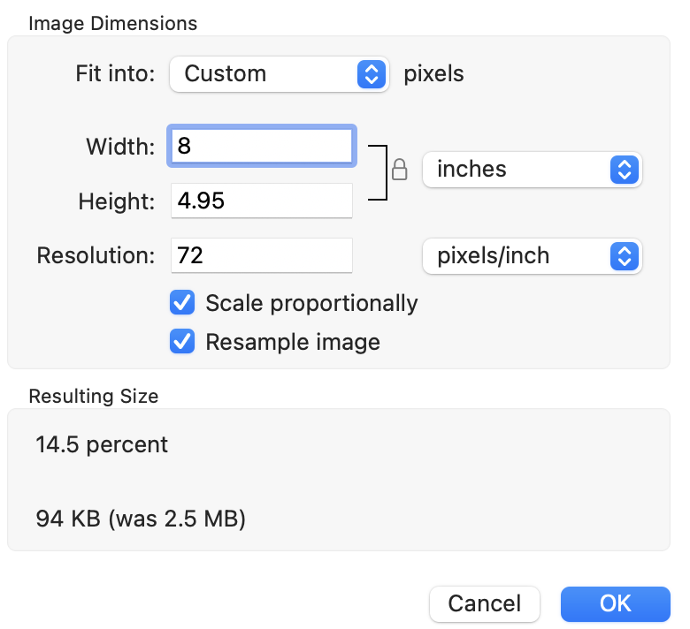Confirm the resize with OK

[615, 604]
